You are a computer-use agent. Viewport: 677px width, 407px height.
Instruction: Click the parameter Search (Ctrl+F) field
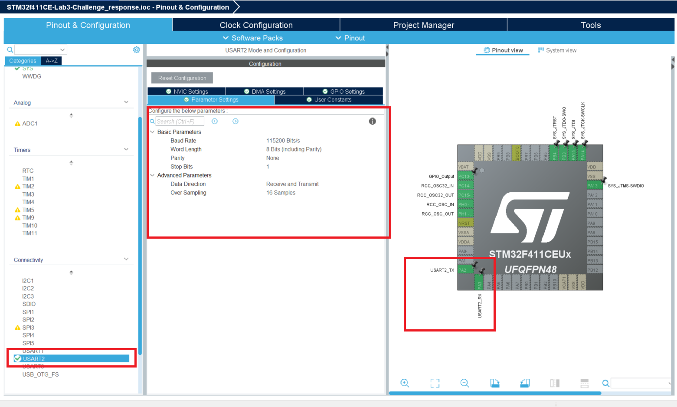180,121
